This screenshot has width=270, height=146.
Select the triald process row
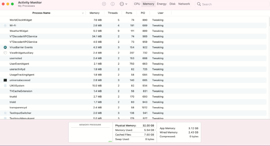coord(133,102)
